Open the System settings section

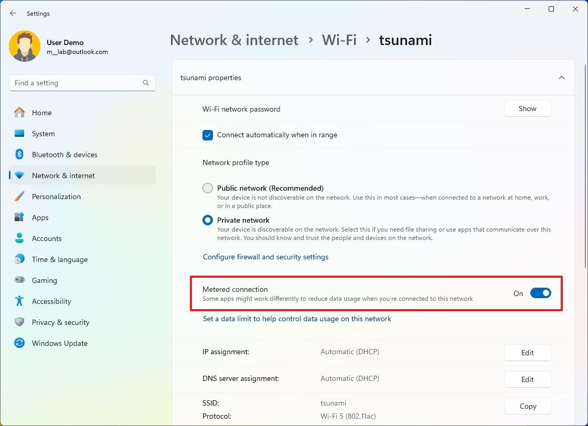tap(43, 134)
